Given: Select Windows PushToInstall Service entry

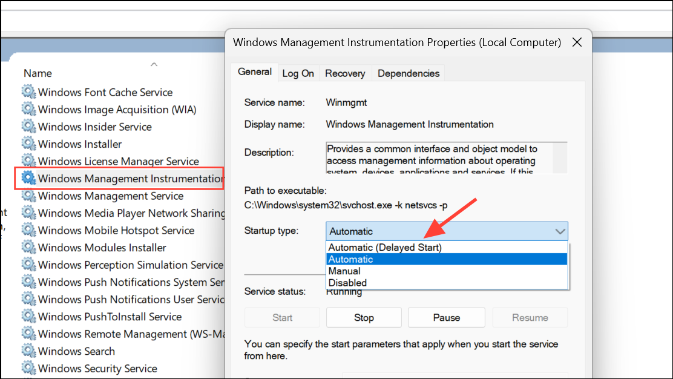Looking at the screenshot, I should pos(110,317).
